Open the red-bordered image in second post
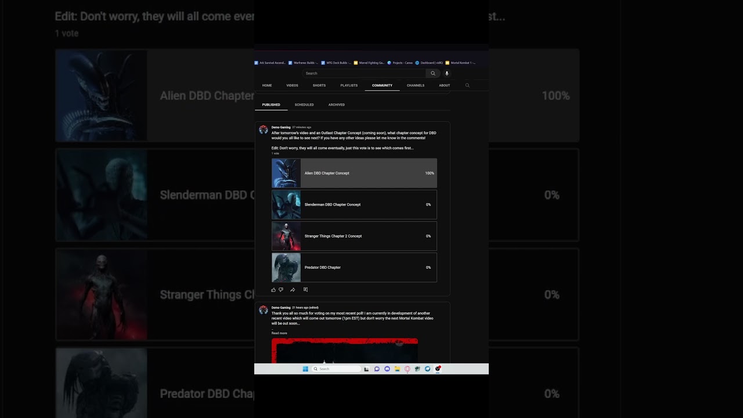743x418 pixels. [x=345, y=351]
